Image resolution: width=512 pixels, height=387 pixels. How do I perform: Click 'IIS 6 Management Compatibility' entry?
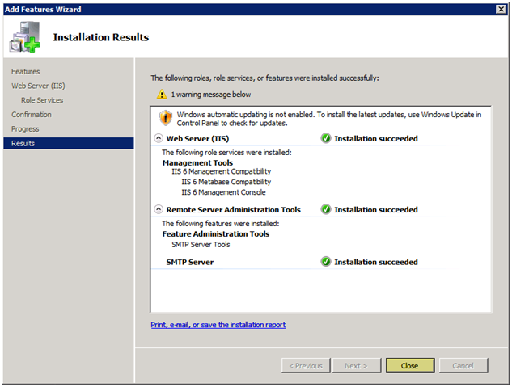click(x=222, y=171)
